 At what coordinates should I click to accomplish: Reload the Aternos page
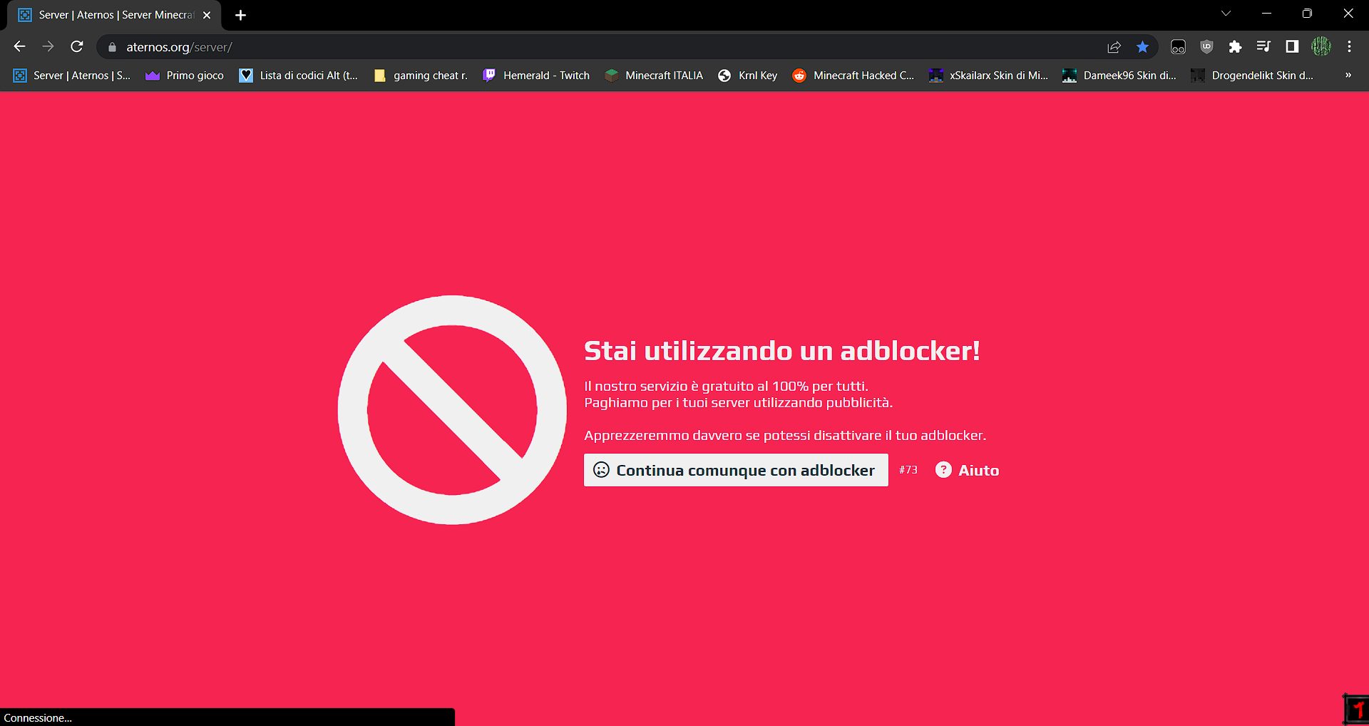click(77, 47)
